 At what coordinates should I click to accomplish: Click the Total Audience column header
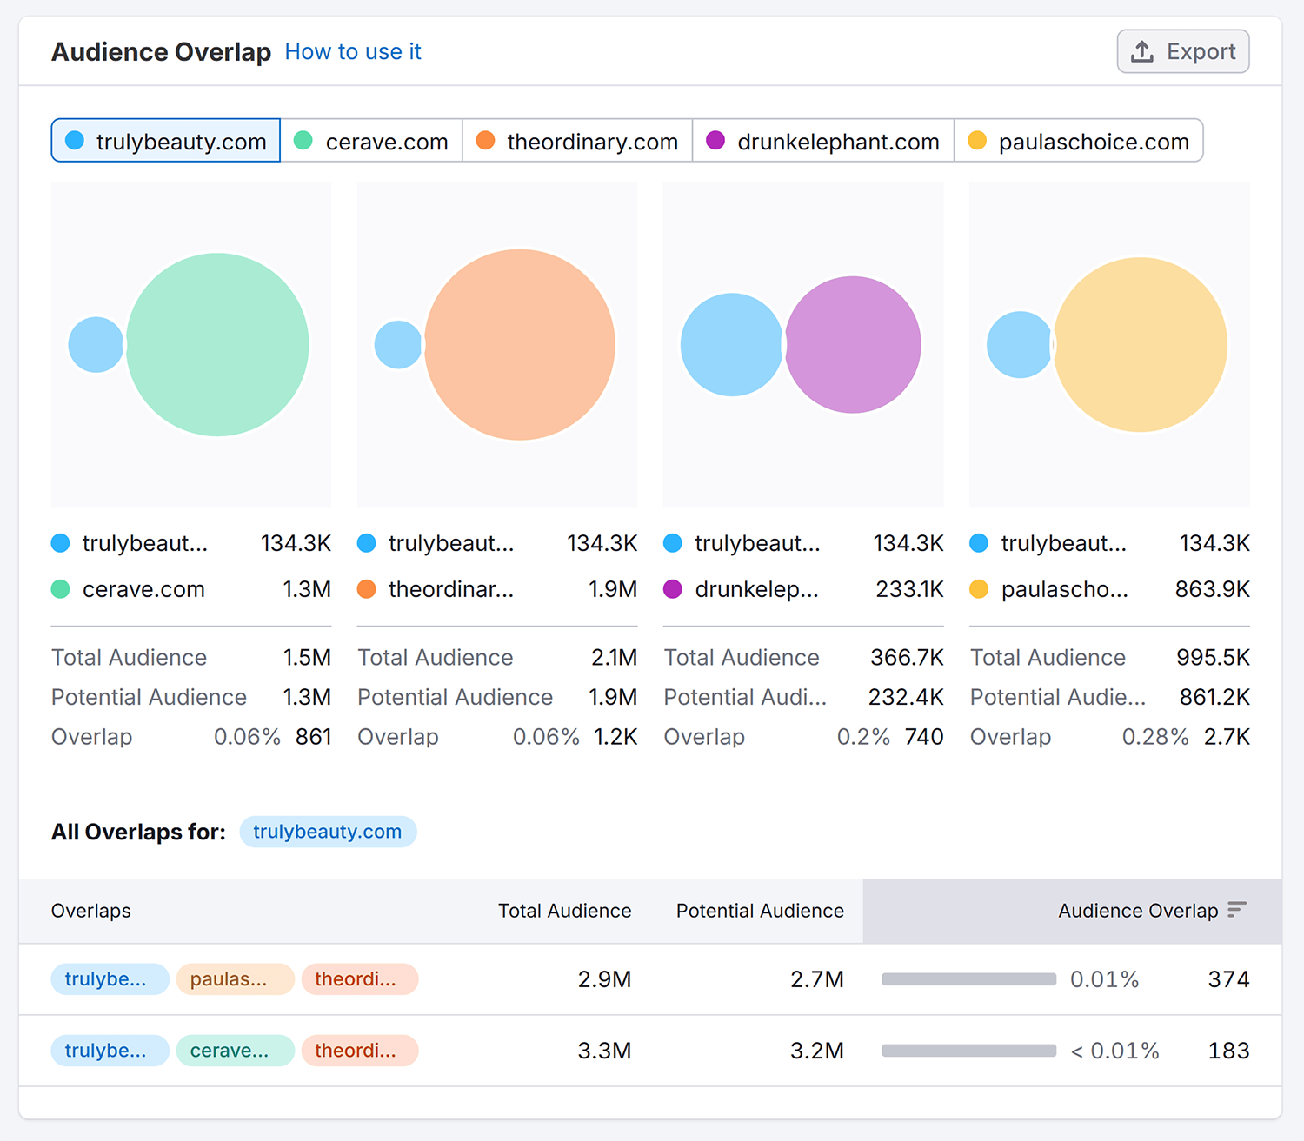point(565,911)
